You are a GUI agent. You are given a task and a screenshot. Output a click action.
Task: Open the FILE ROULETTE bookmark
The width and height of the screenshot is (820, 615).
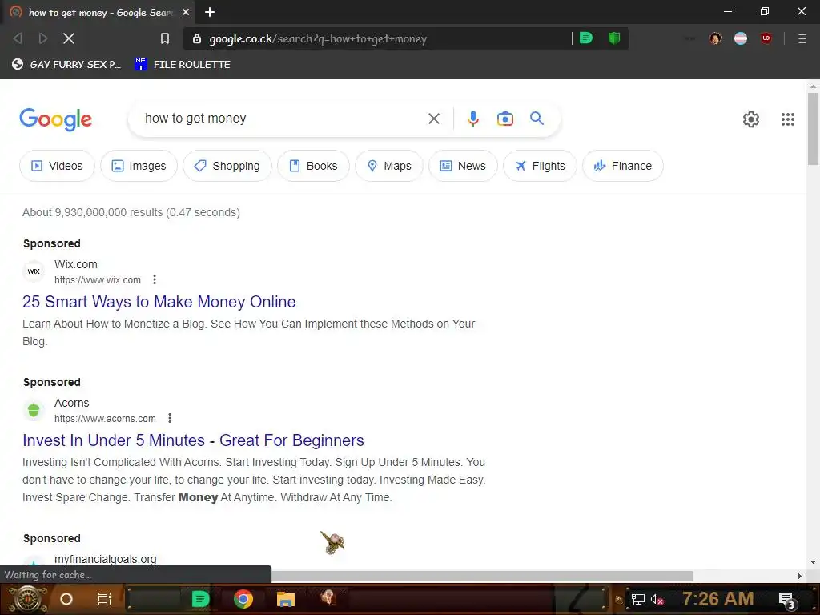click(x=182, y=64)
